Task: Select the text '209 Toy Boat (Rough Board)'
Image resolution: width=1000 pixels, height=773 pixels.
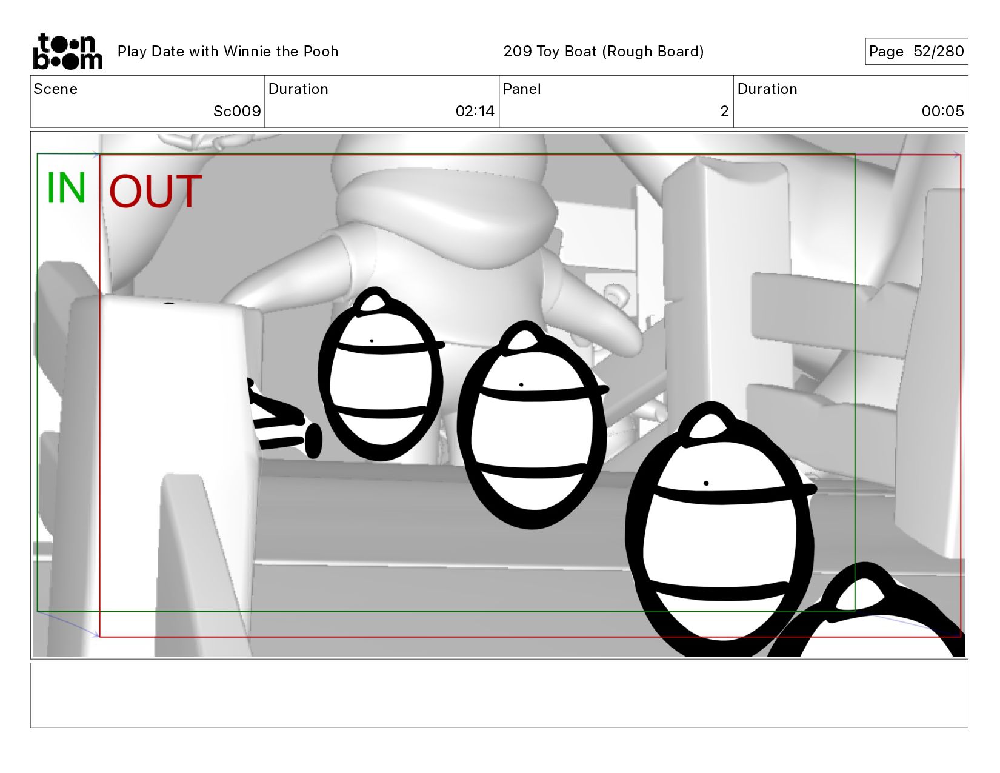Action: tap(604, 52)
